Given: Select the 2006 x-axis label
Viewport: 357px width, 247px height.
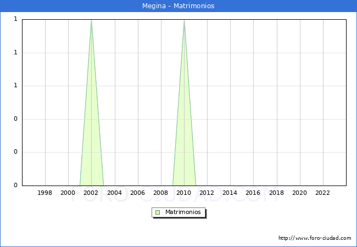Looking at the screenshot, I should pos(137,193).
